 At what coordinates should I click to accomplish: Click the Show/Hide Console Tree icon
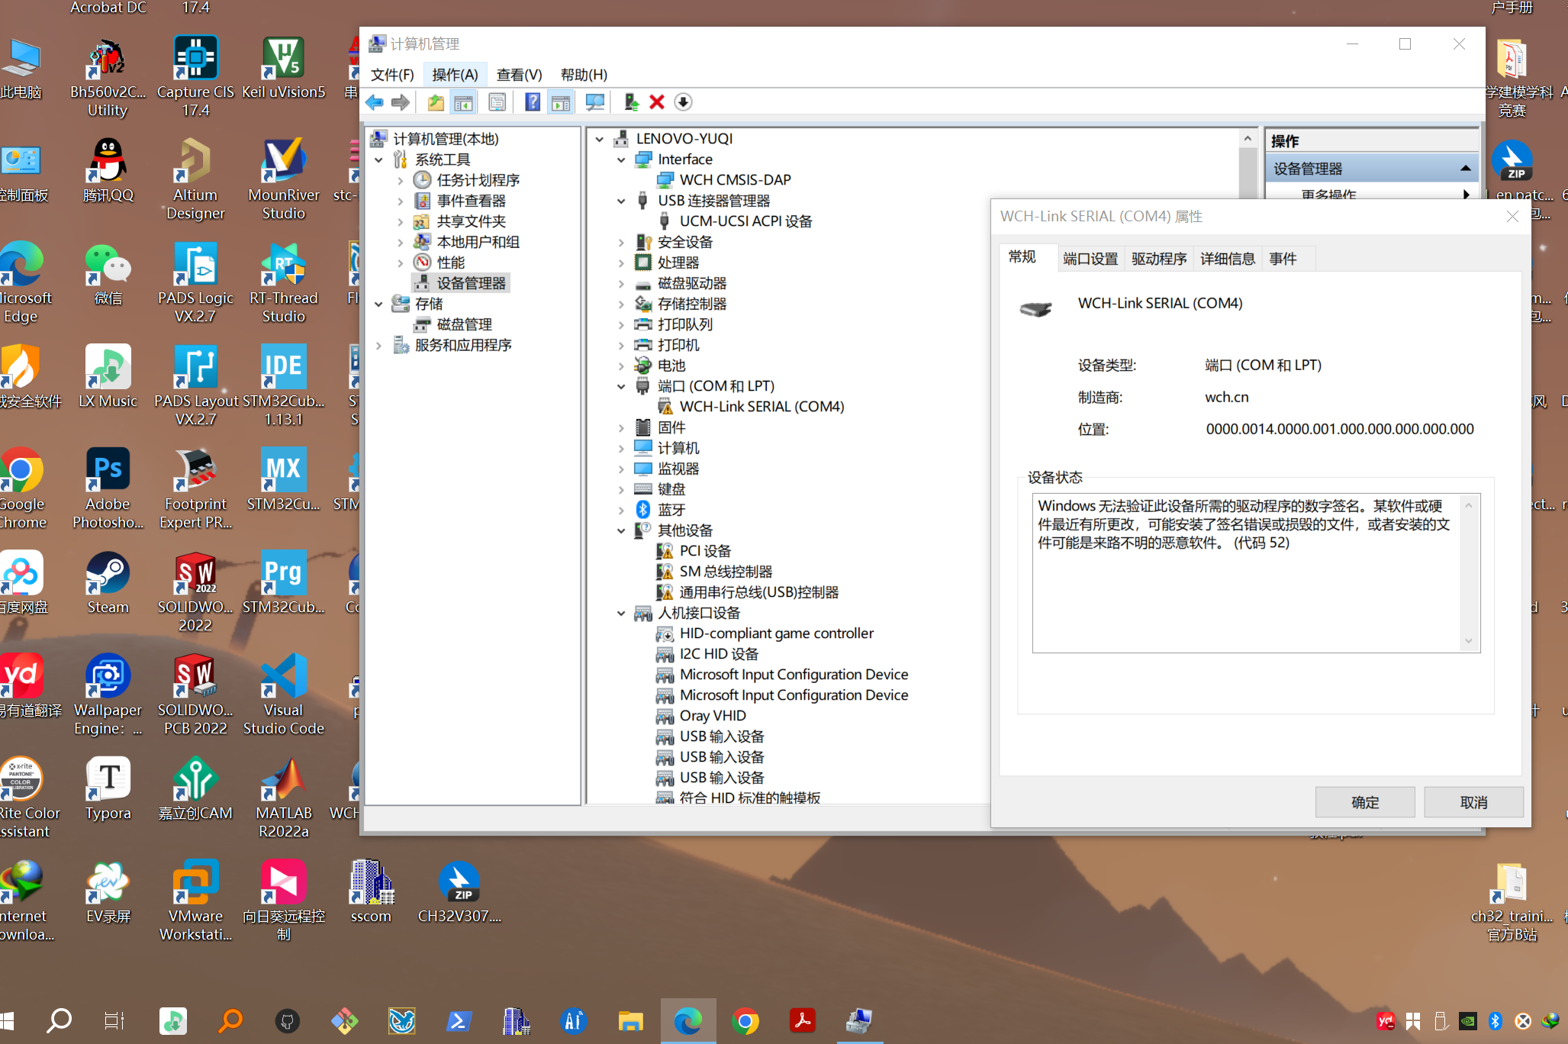click(463, 102)
